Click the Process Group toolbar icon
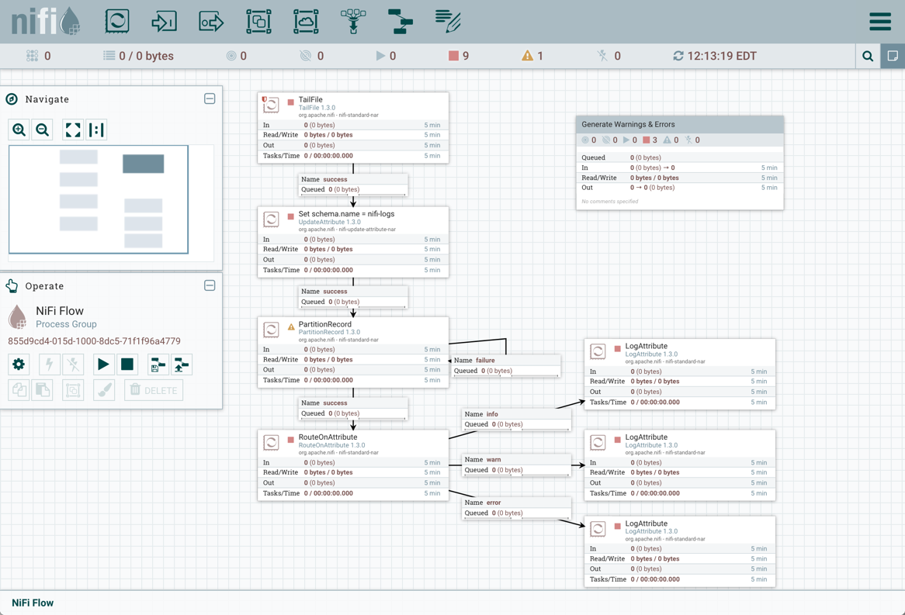Viewport: 905px width, 615px height. tap(259, 21)
